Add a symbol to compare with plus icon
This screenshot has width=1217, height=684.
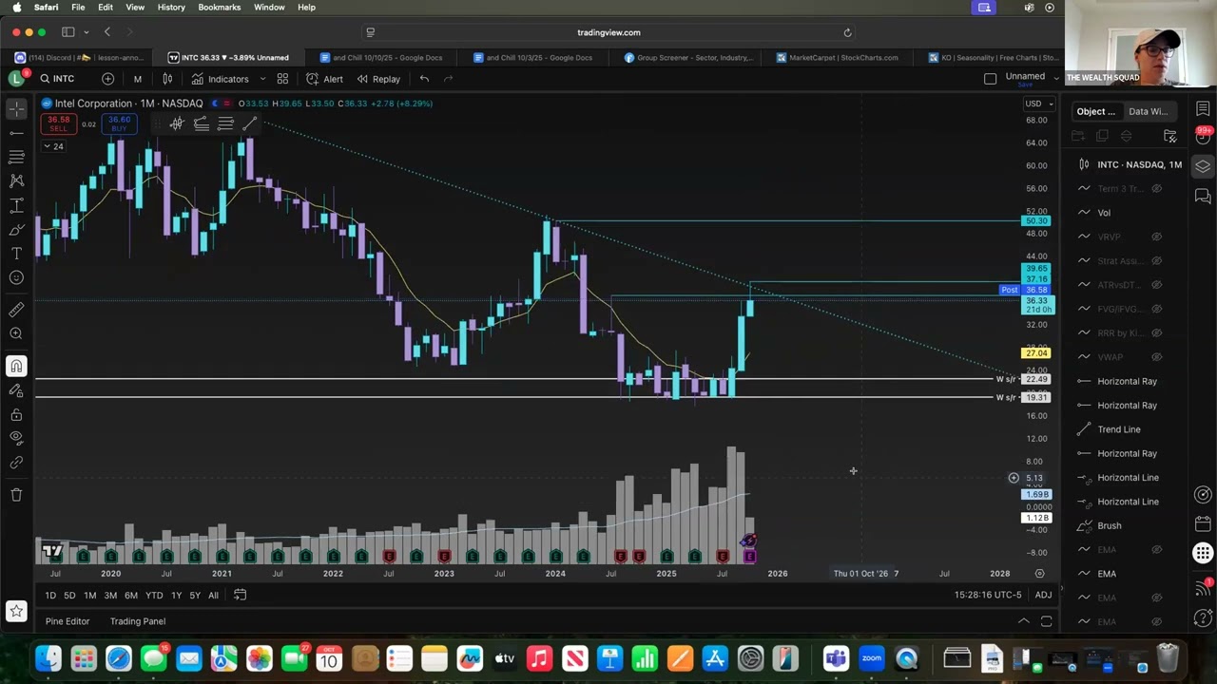click(107, 79)
